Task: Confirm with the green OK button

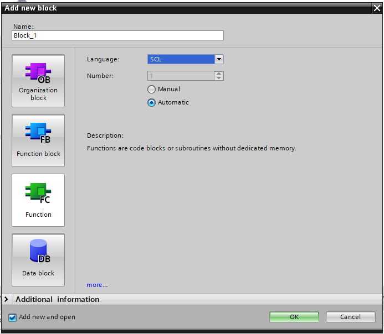Action: click(294, 317)
